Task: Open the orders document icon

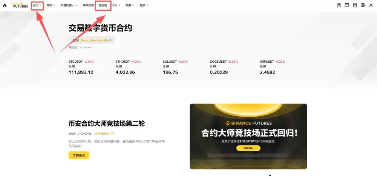Action: coord(355,5)
